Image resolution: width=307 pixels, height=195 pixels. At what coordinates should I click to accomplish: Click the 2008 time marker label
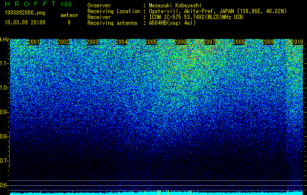(x=239, y=42)
